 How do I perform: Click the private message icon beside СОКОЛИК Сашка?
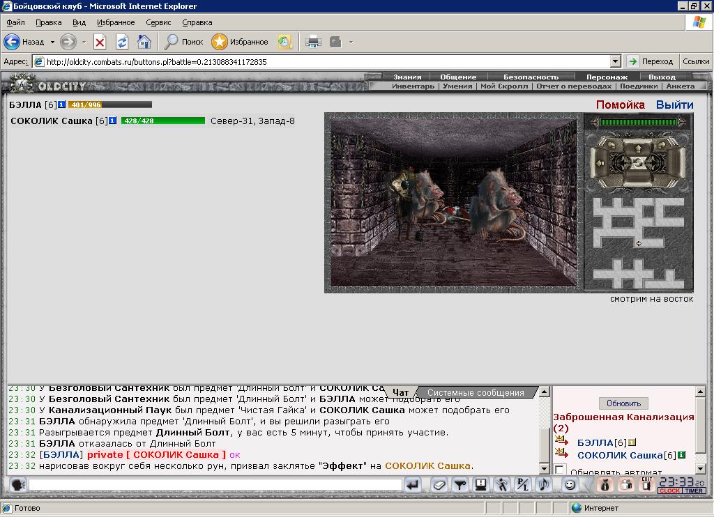(561, 454)
